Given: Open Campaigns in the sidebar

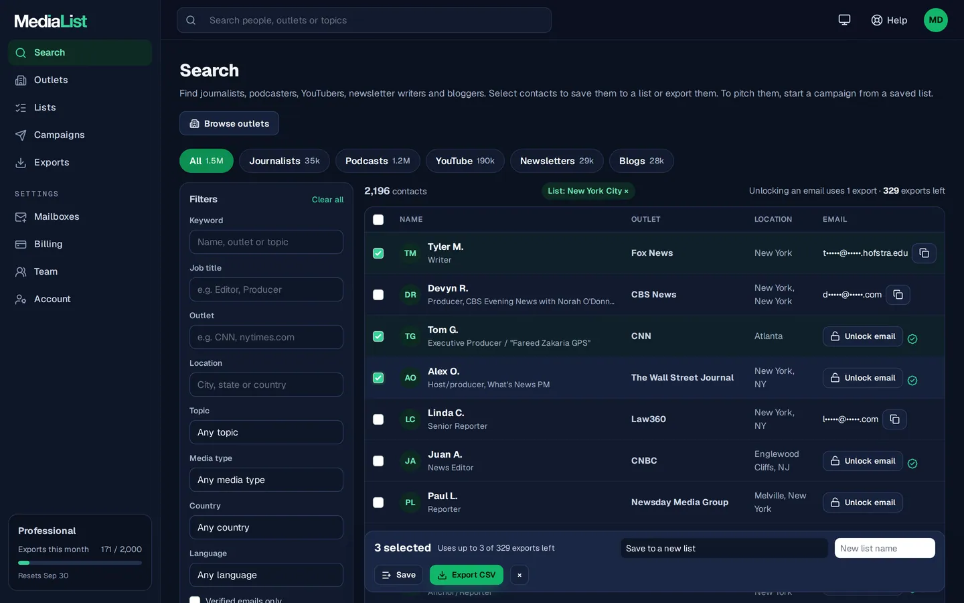Looking at the screenshot, I should pos(80,135).
